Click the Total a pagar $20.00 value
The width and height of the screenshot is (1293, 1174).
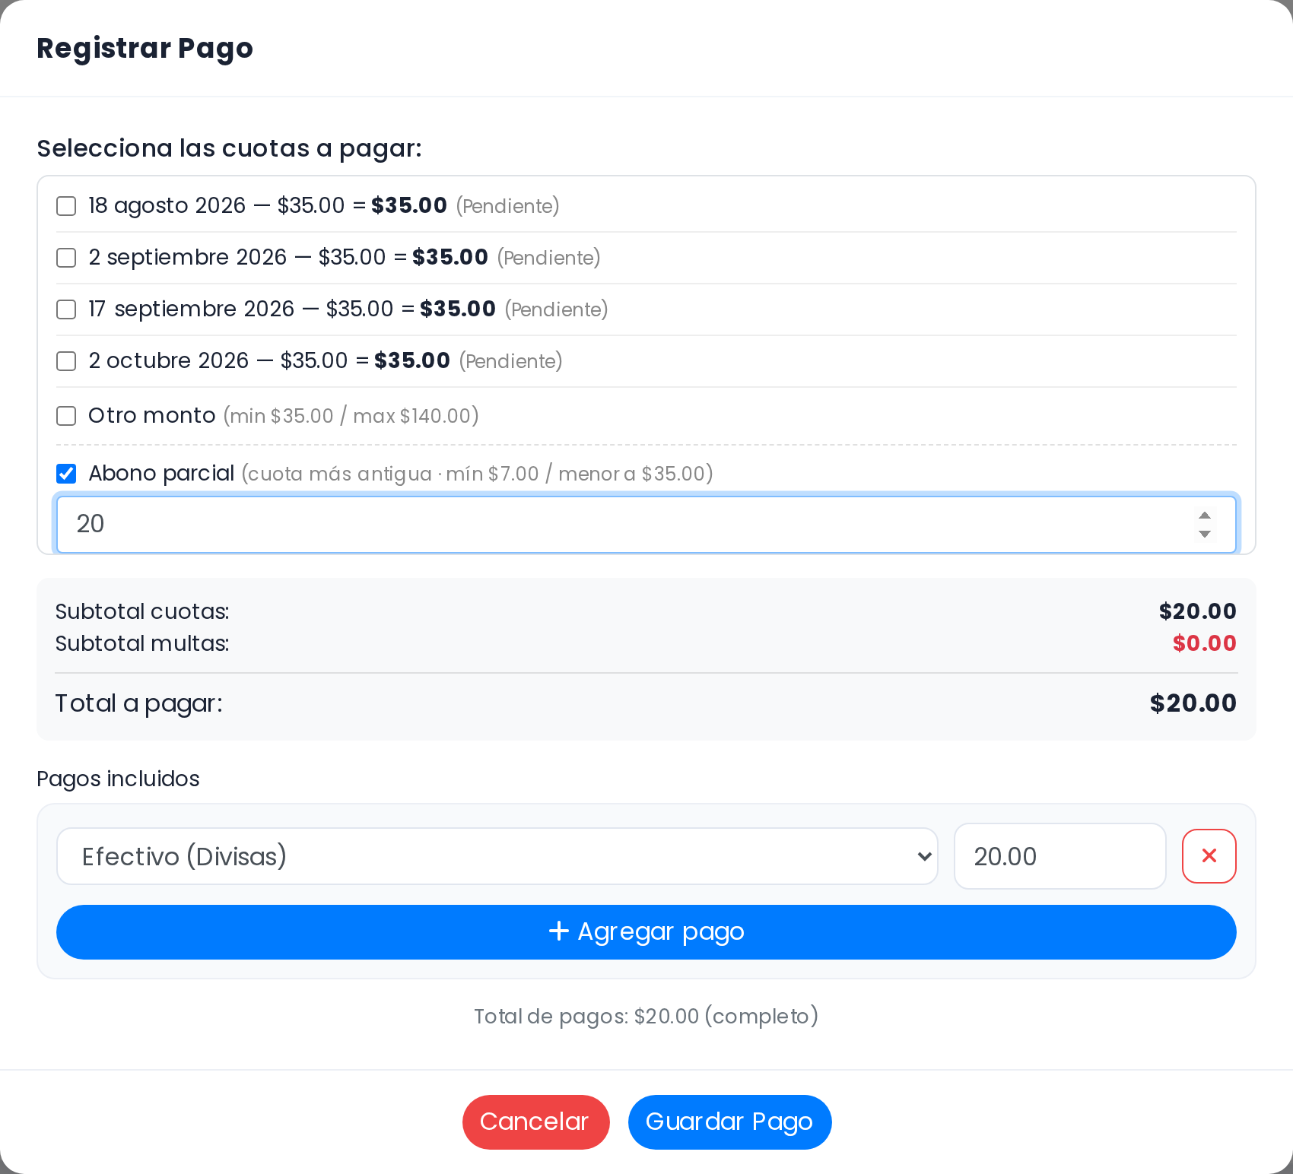tap(1193, 703)
